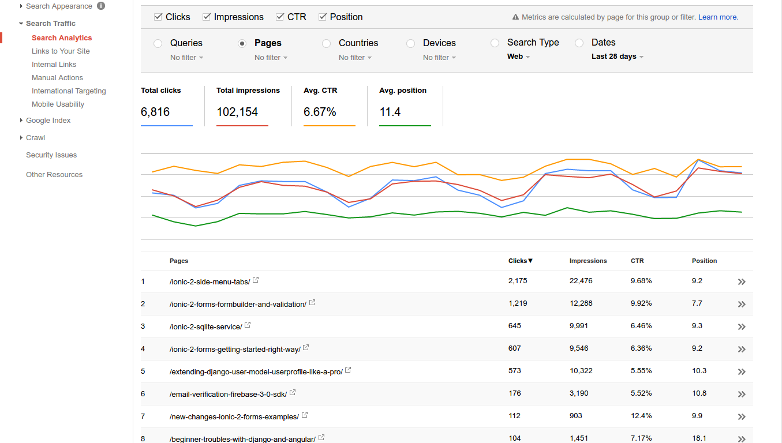This screenshot has width=782, height=443.
Task: Click the Learn more link
Action: point(717,17)
